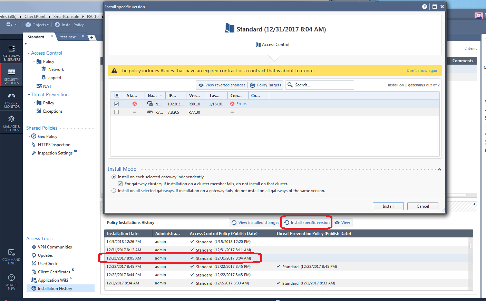Click the Exceptions icon under Threat Prevention
Viewport: 486px width, 301px height.
tap(39, 111)
